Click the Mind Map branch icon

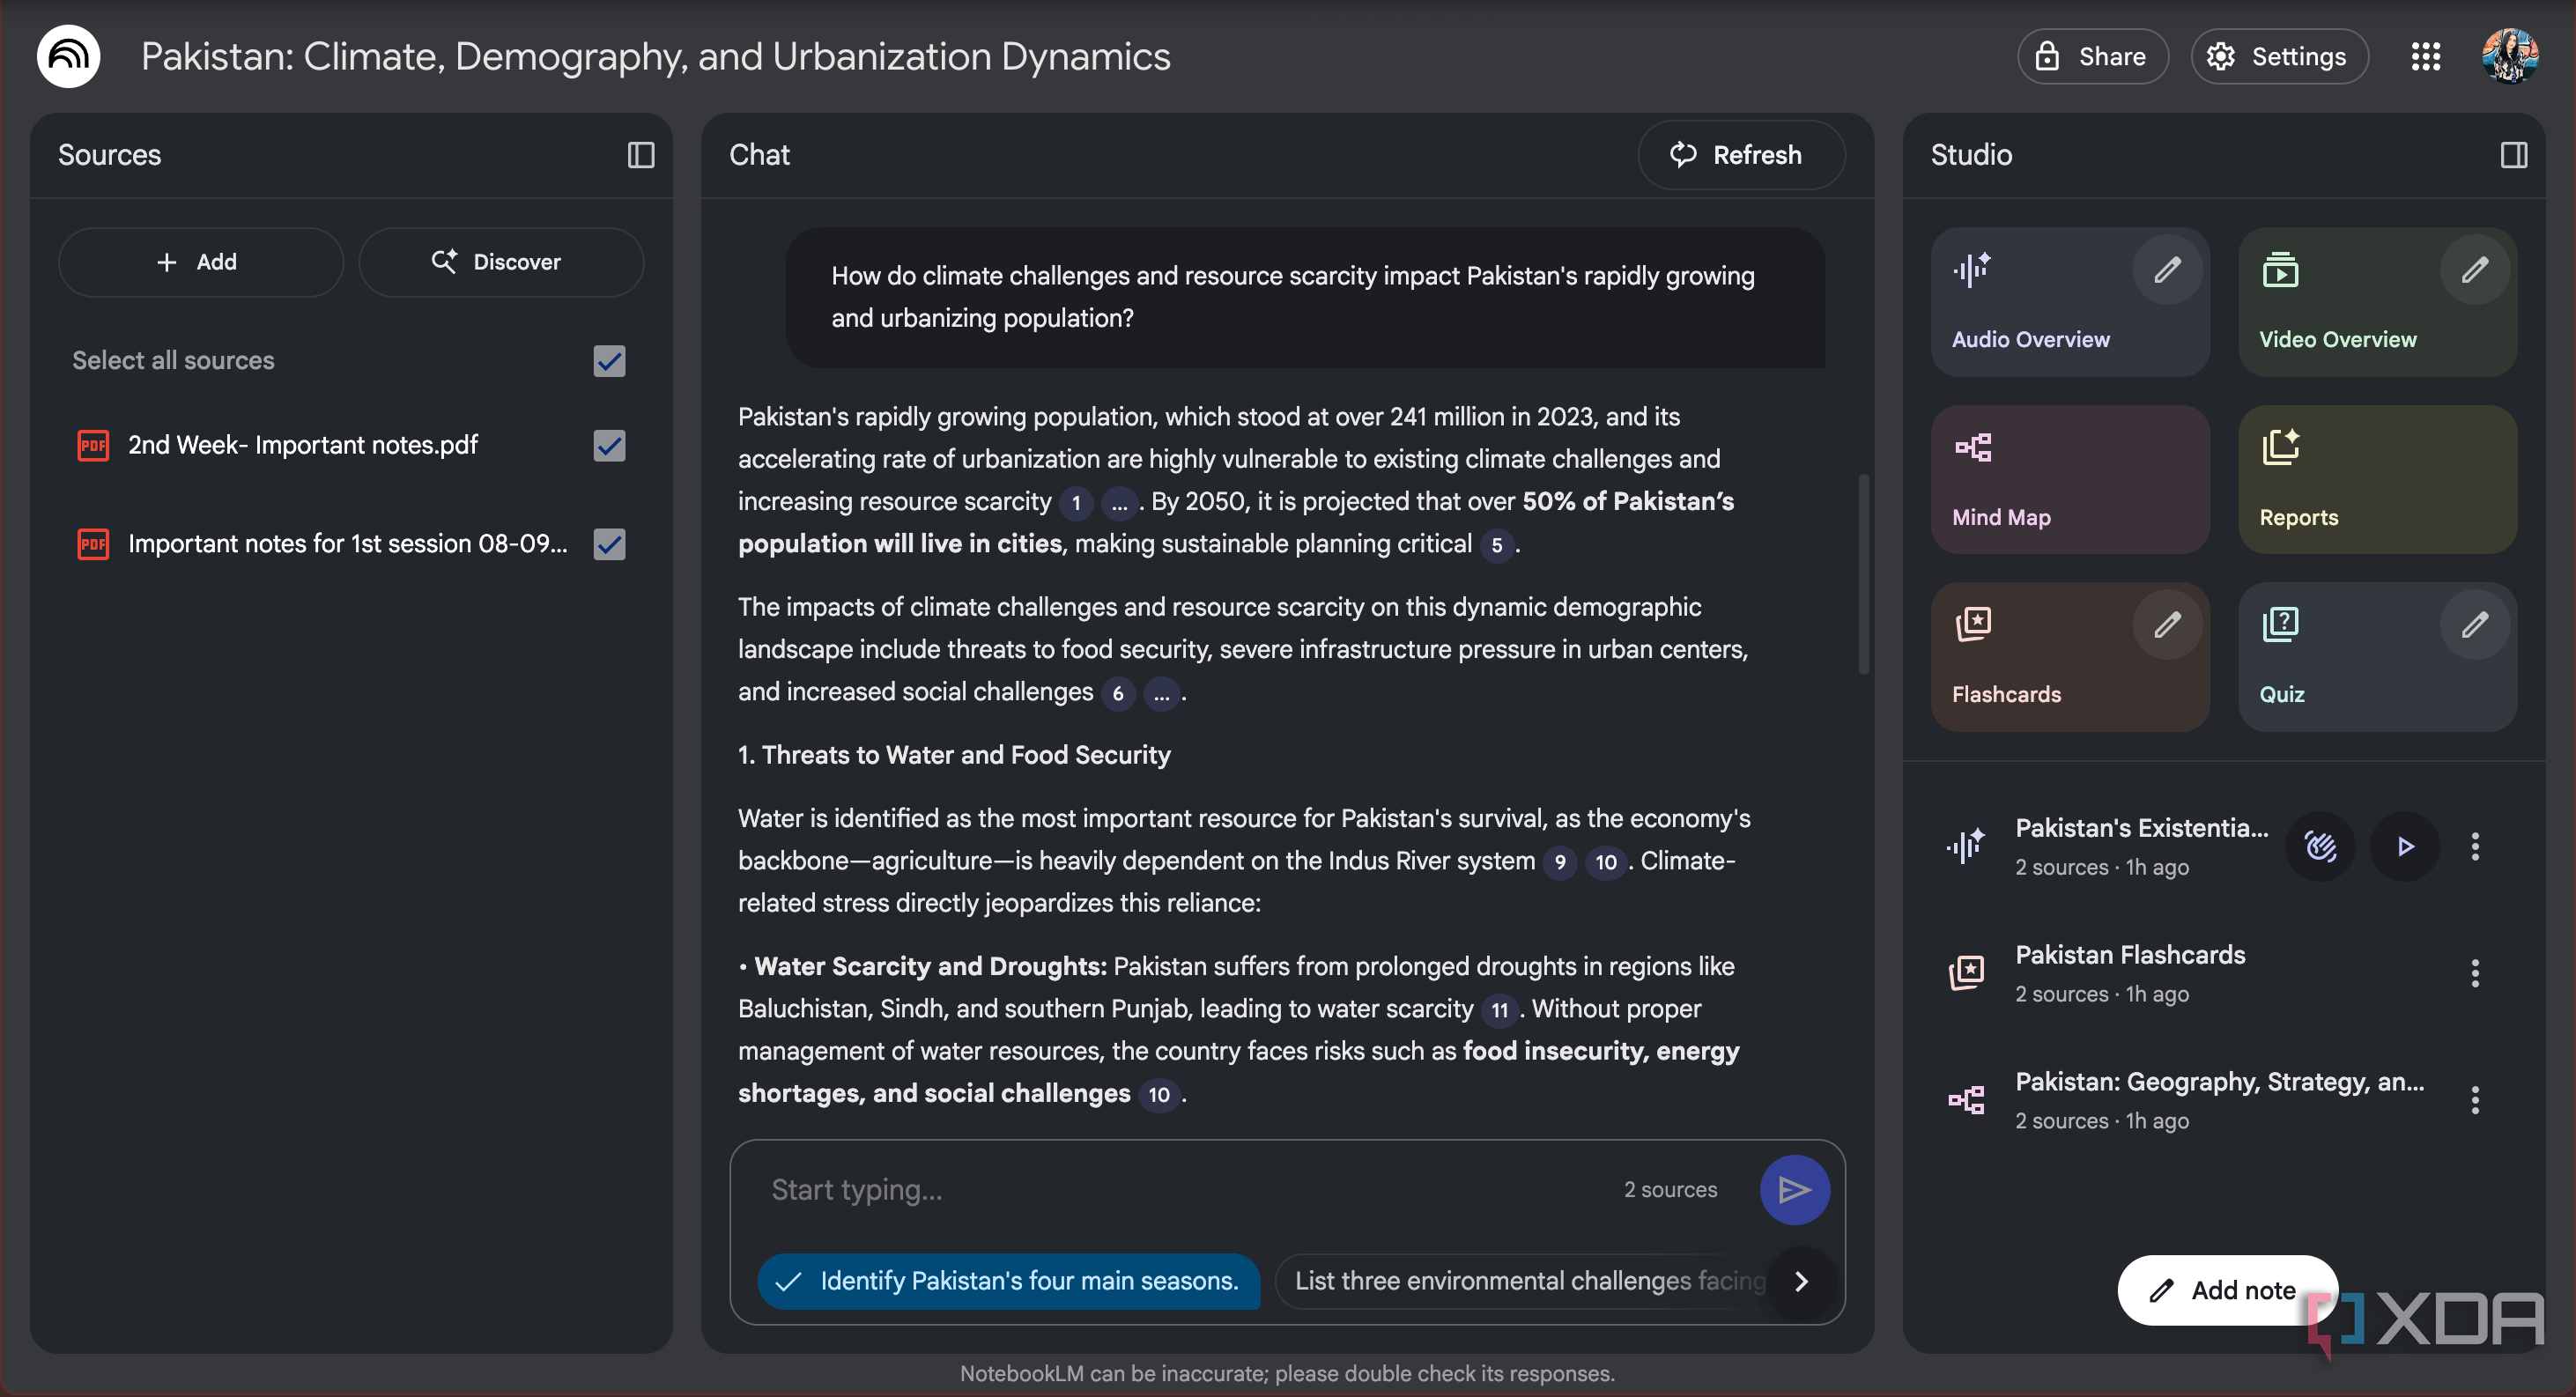(x=1973, y=447)
